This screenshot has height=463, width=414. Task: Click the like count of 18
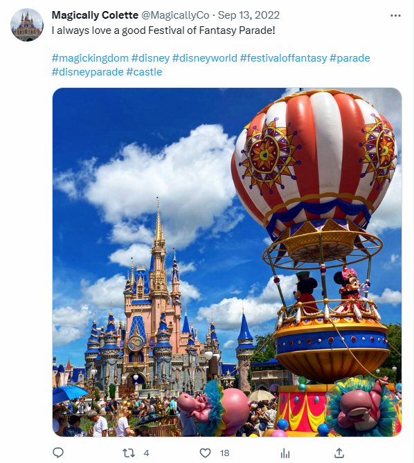click(225, 453)
